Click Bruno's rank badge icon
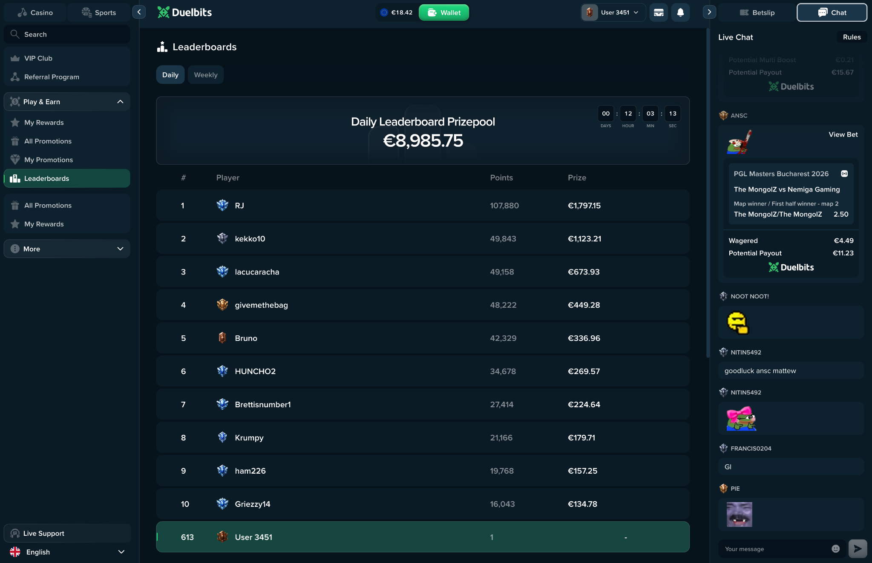Viewport: 872px width, 563px height. click(x=222, y=338)
